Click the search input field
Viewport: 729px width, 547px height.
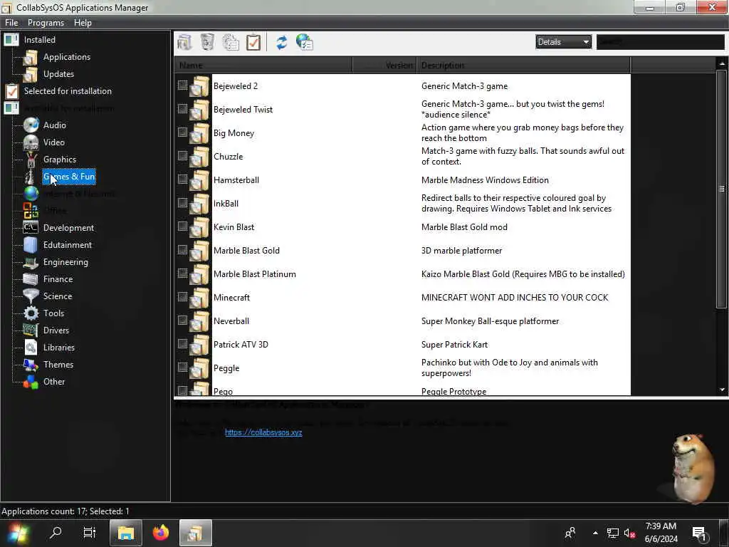click(660, 42)
